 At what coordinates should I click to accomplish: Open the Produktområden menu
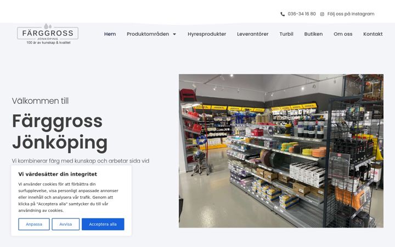148,34
